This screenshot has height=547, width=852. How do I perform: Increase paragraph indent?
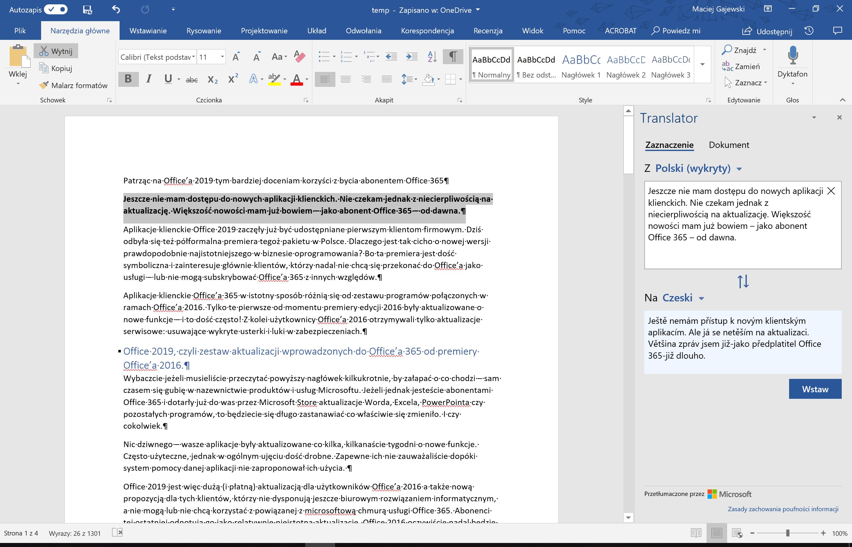[x=412, y=56]
